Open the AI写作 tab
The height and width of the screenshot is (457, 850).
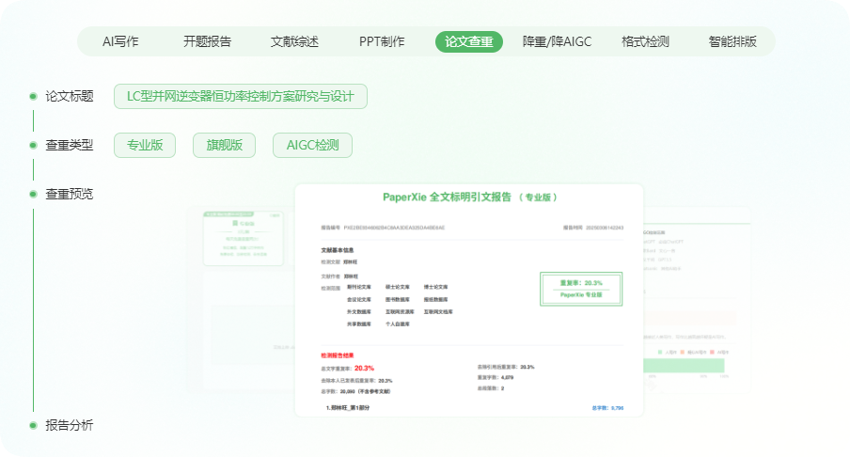tap(120, 41)
